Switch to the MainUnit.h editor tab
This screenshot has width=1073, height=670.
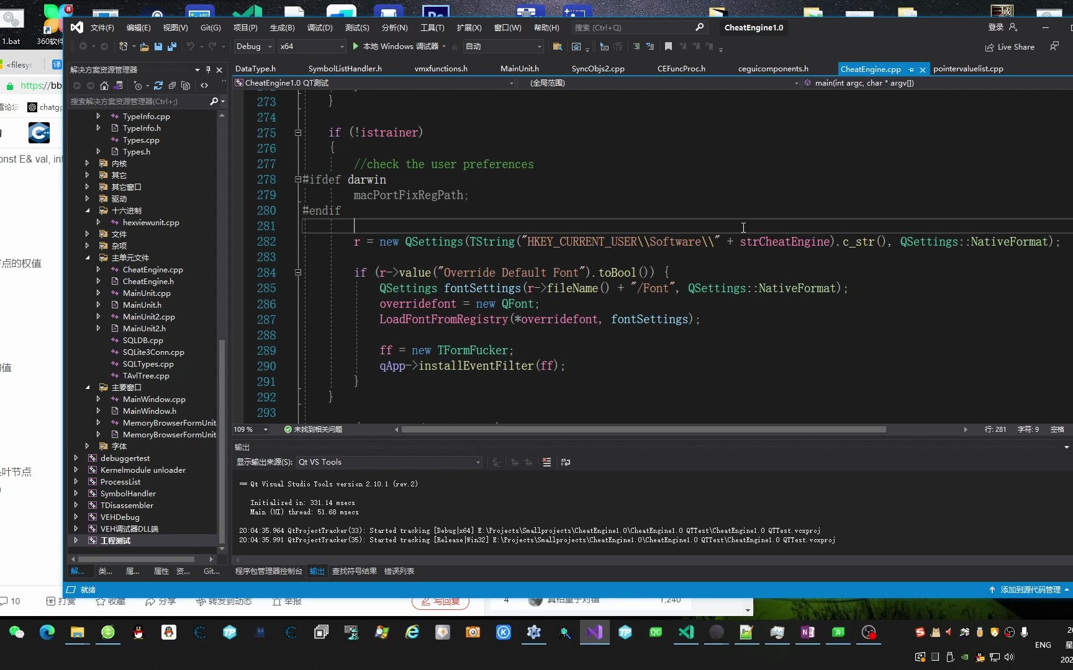click(519, 69)
